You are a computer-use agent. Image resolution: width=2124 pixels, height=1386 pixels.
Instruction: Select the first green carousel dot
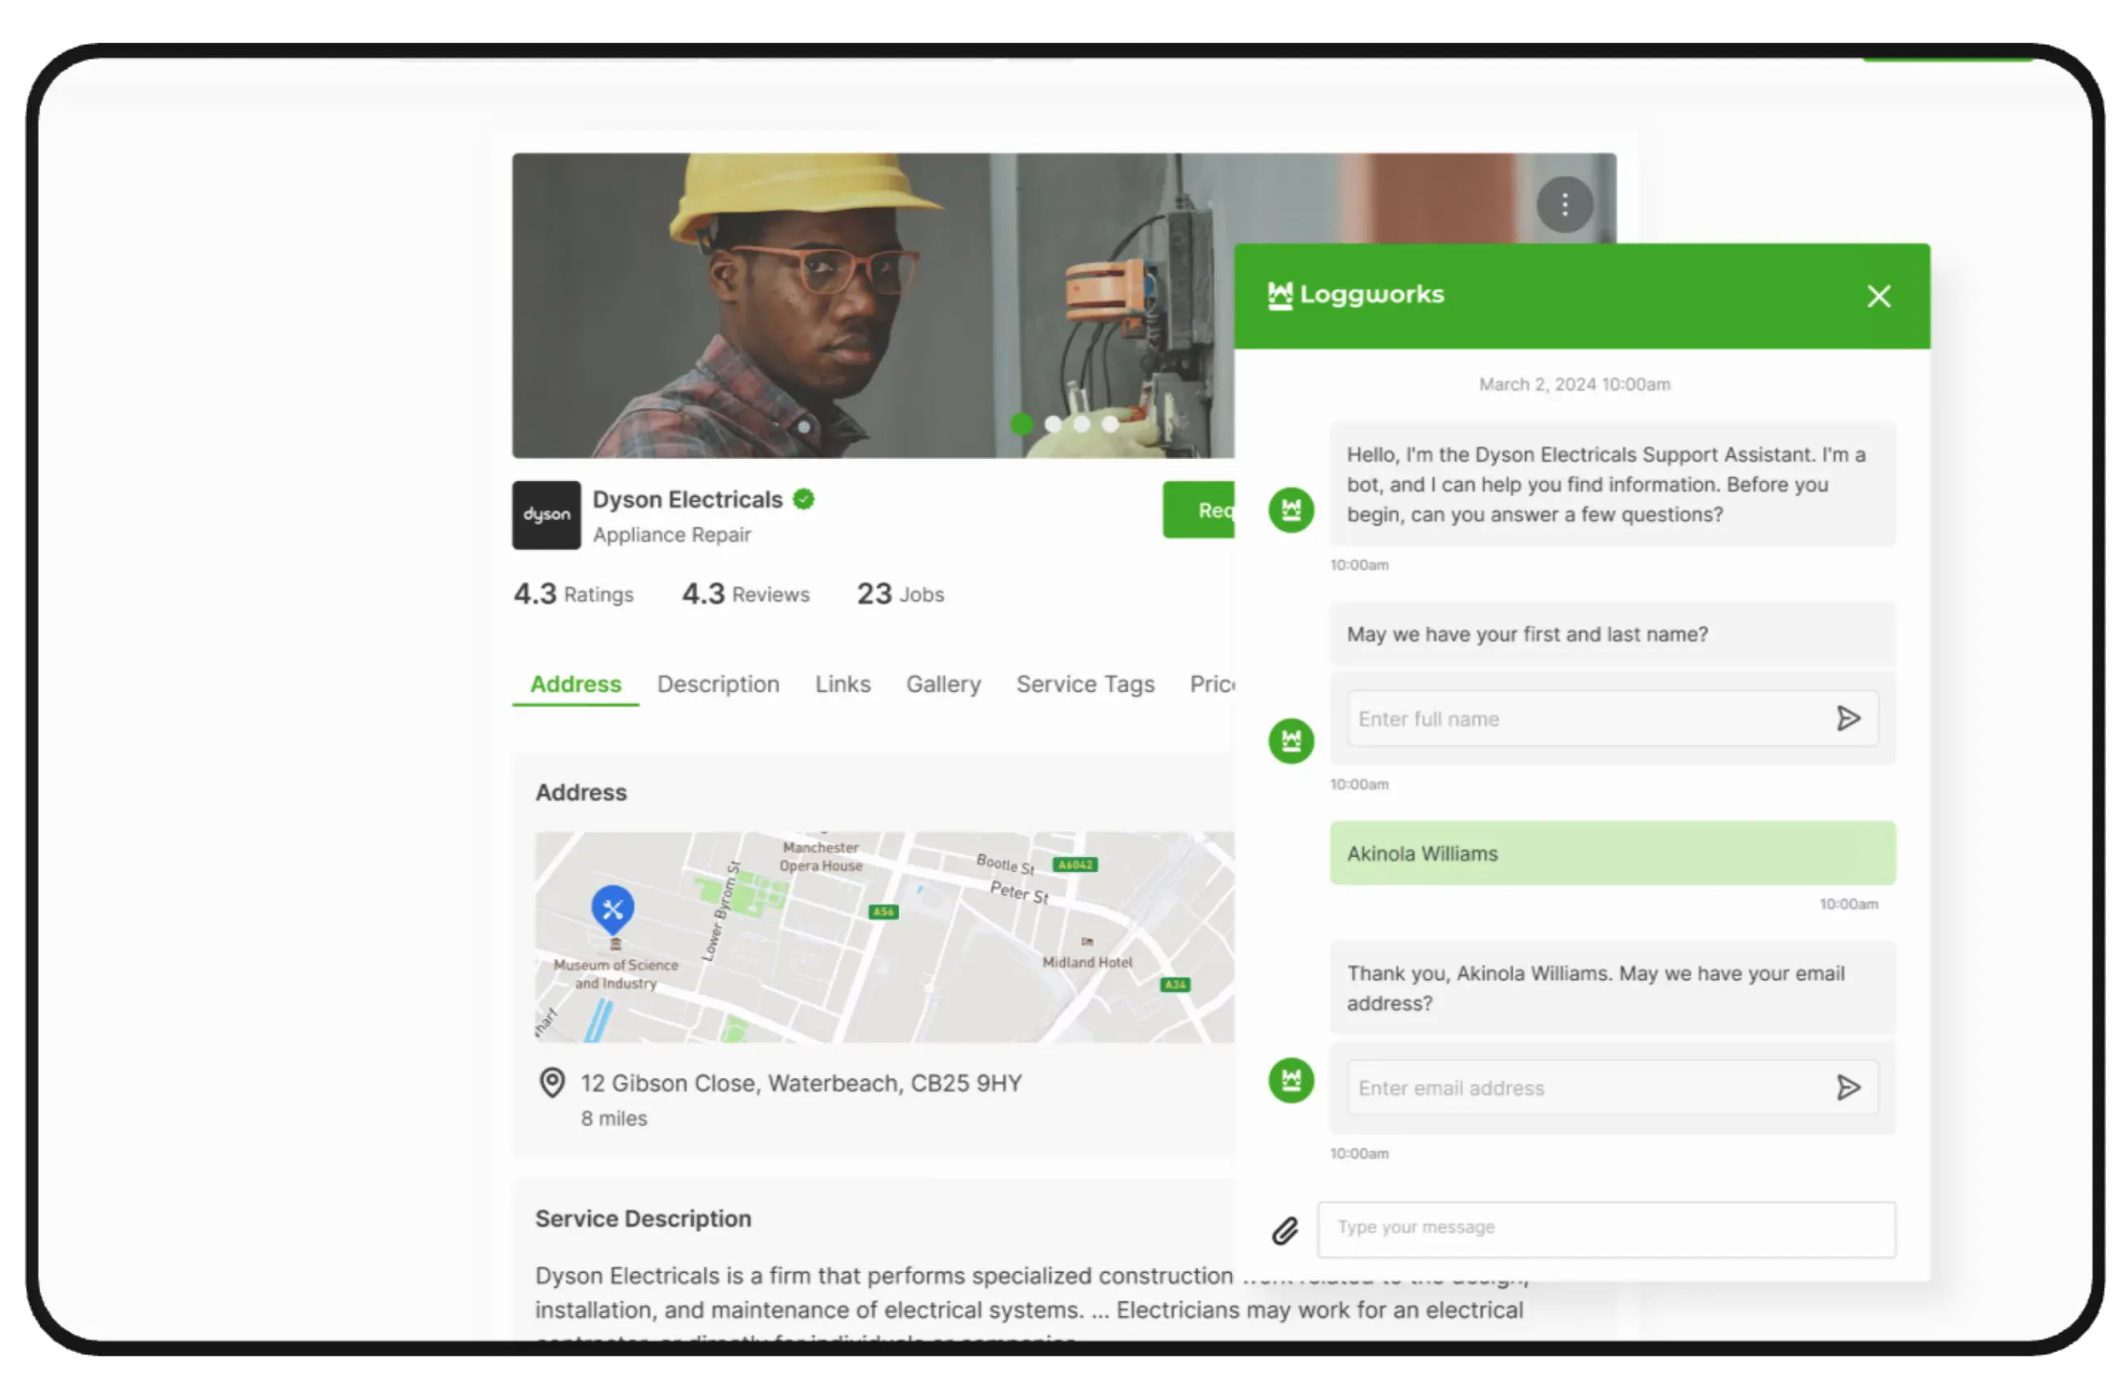click(x=1022, y=425)
